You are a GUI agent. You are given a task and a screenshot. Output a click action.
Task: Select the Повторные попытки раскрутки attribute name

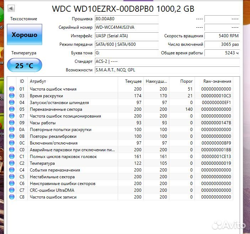coord(60,130)
